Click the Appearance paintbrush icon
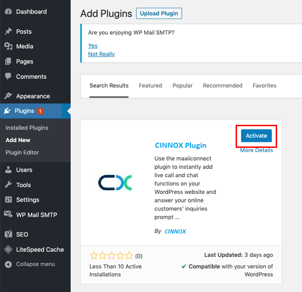The height and width of the screenshot is (292, 302). [x=8, y=96]
